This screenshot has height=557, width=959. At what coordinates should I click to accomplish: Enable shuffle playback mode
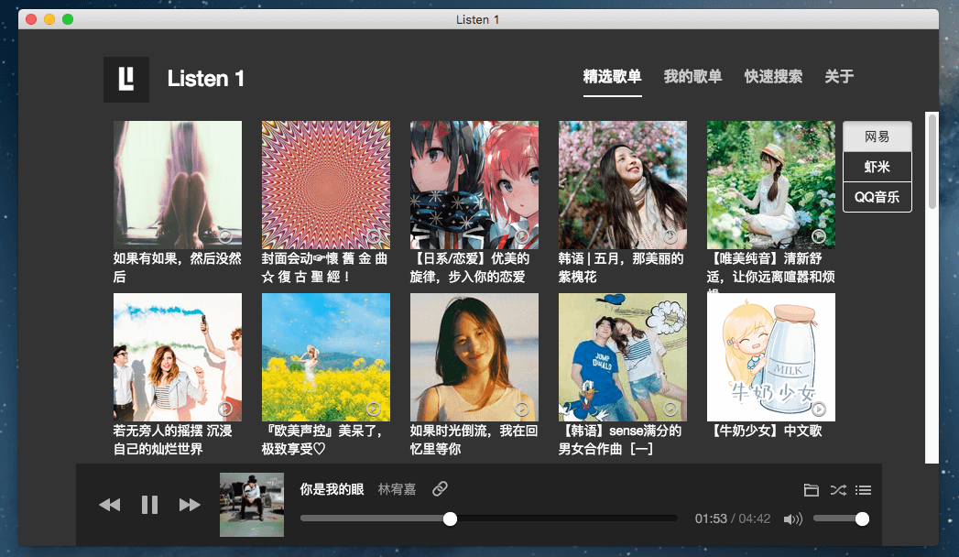837,489
